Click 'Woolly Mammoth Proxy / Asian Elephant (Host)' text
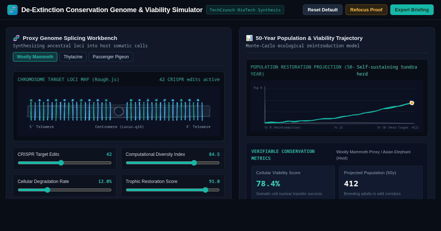Screen dimensions: 441x231 coord(373,155)
